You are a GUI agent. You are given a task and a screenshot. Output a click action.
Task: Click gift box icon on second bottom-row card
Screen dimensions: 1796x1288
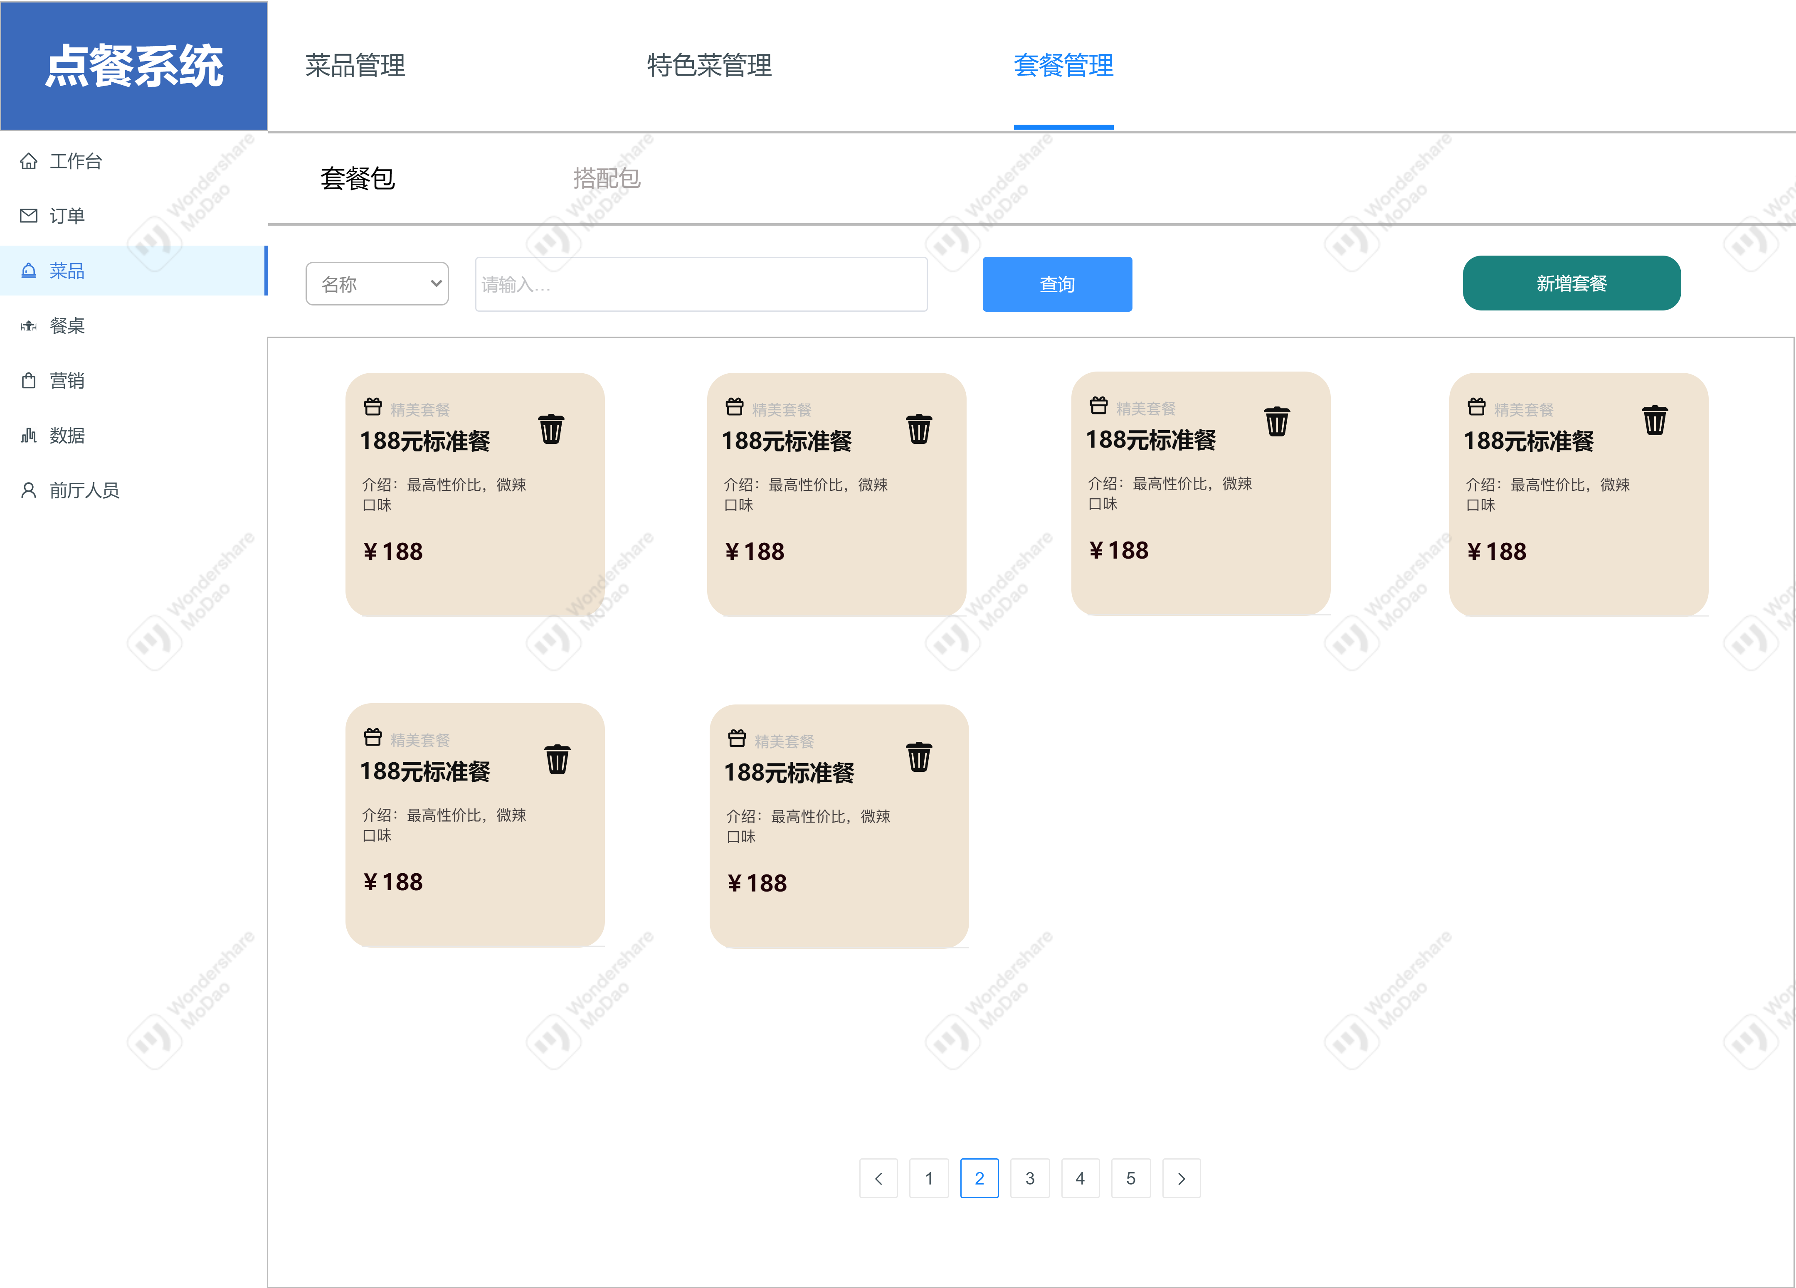point(736,739)
